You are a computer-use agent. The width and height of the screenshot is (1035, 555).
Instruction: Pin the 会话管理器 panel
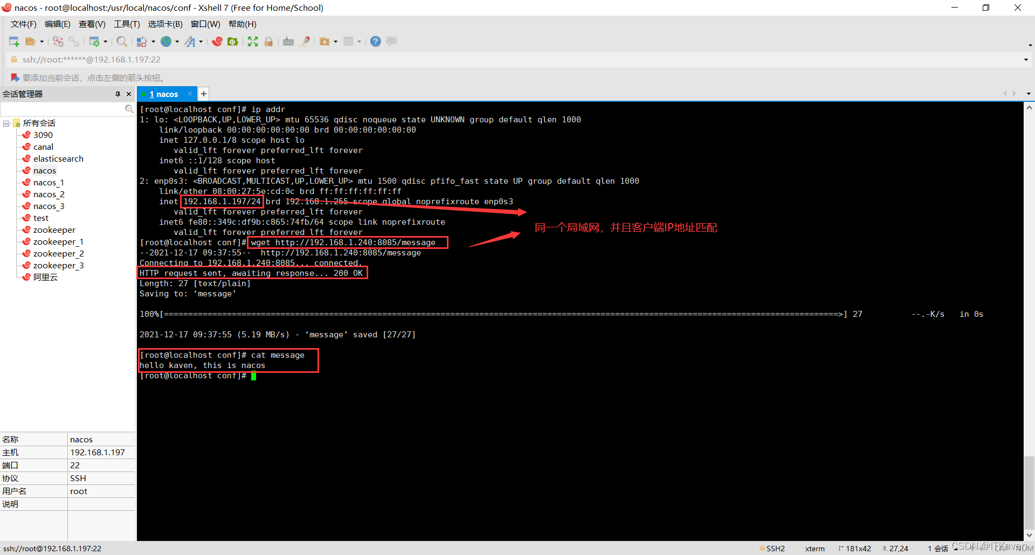(x=118, y=94)
